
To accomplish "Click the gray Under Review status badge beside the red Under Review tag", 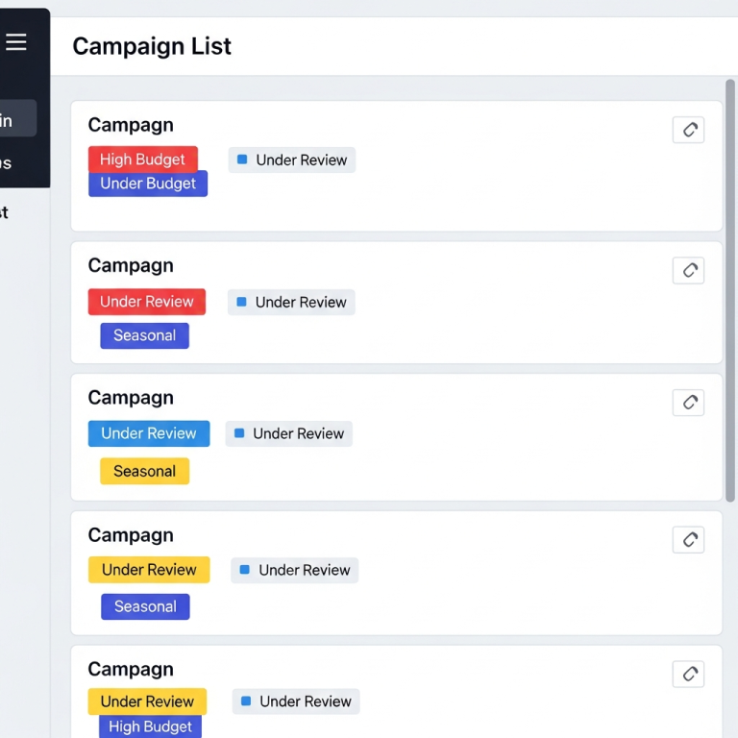I will point(291,303).
